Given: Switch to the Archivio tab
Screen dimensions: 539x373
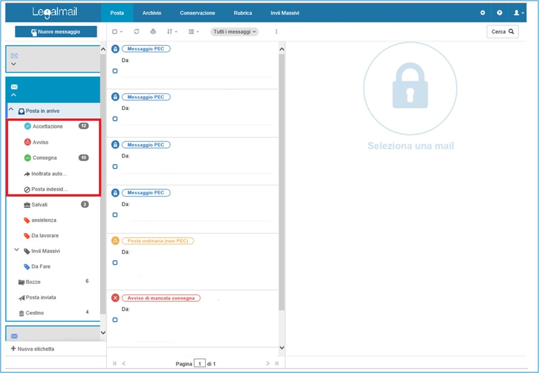Looking at the screenshot, I should click(x=151, y=13).
